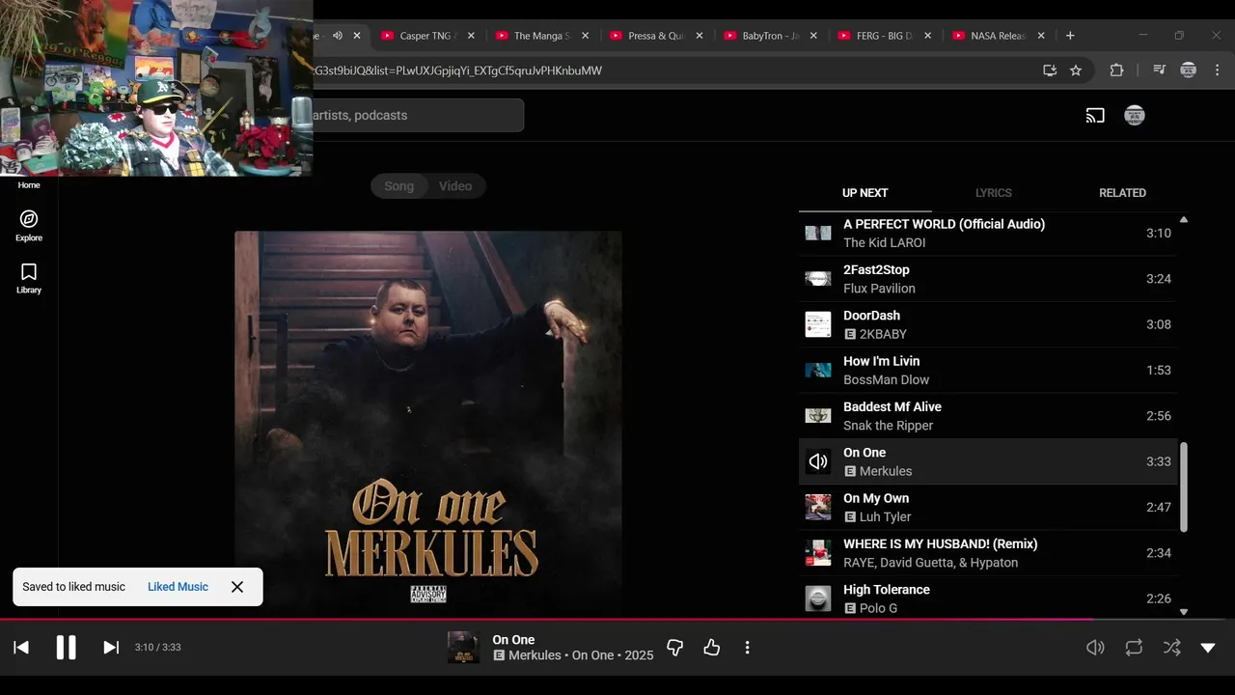
Task: Open the three-dot song options menu
Action: pos(747,648)
